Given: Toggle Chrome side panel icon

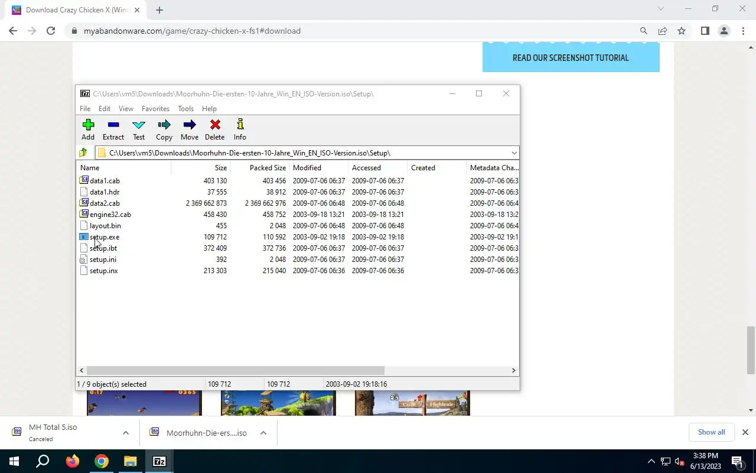Looking at the screenshot, I should tap(705, 31).
